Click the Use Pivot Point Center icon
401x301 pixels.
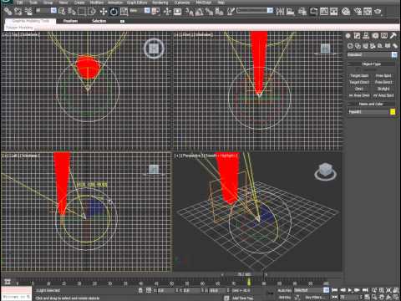[156, 12]
